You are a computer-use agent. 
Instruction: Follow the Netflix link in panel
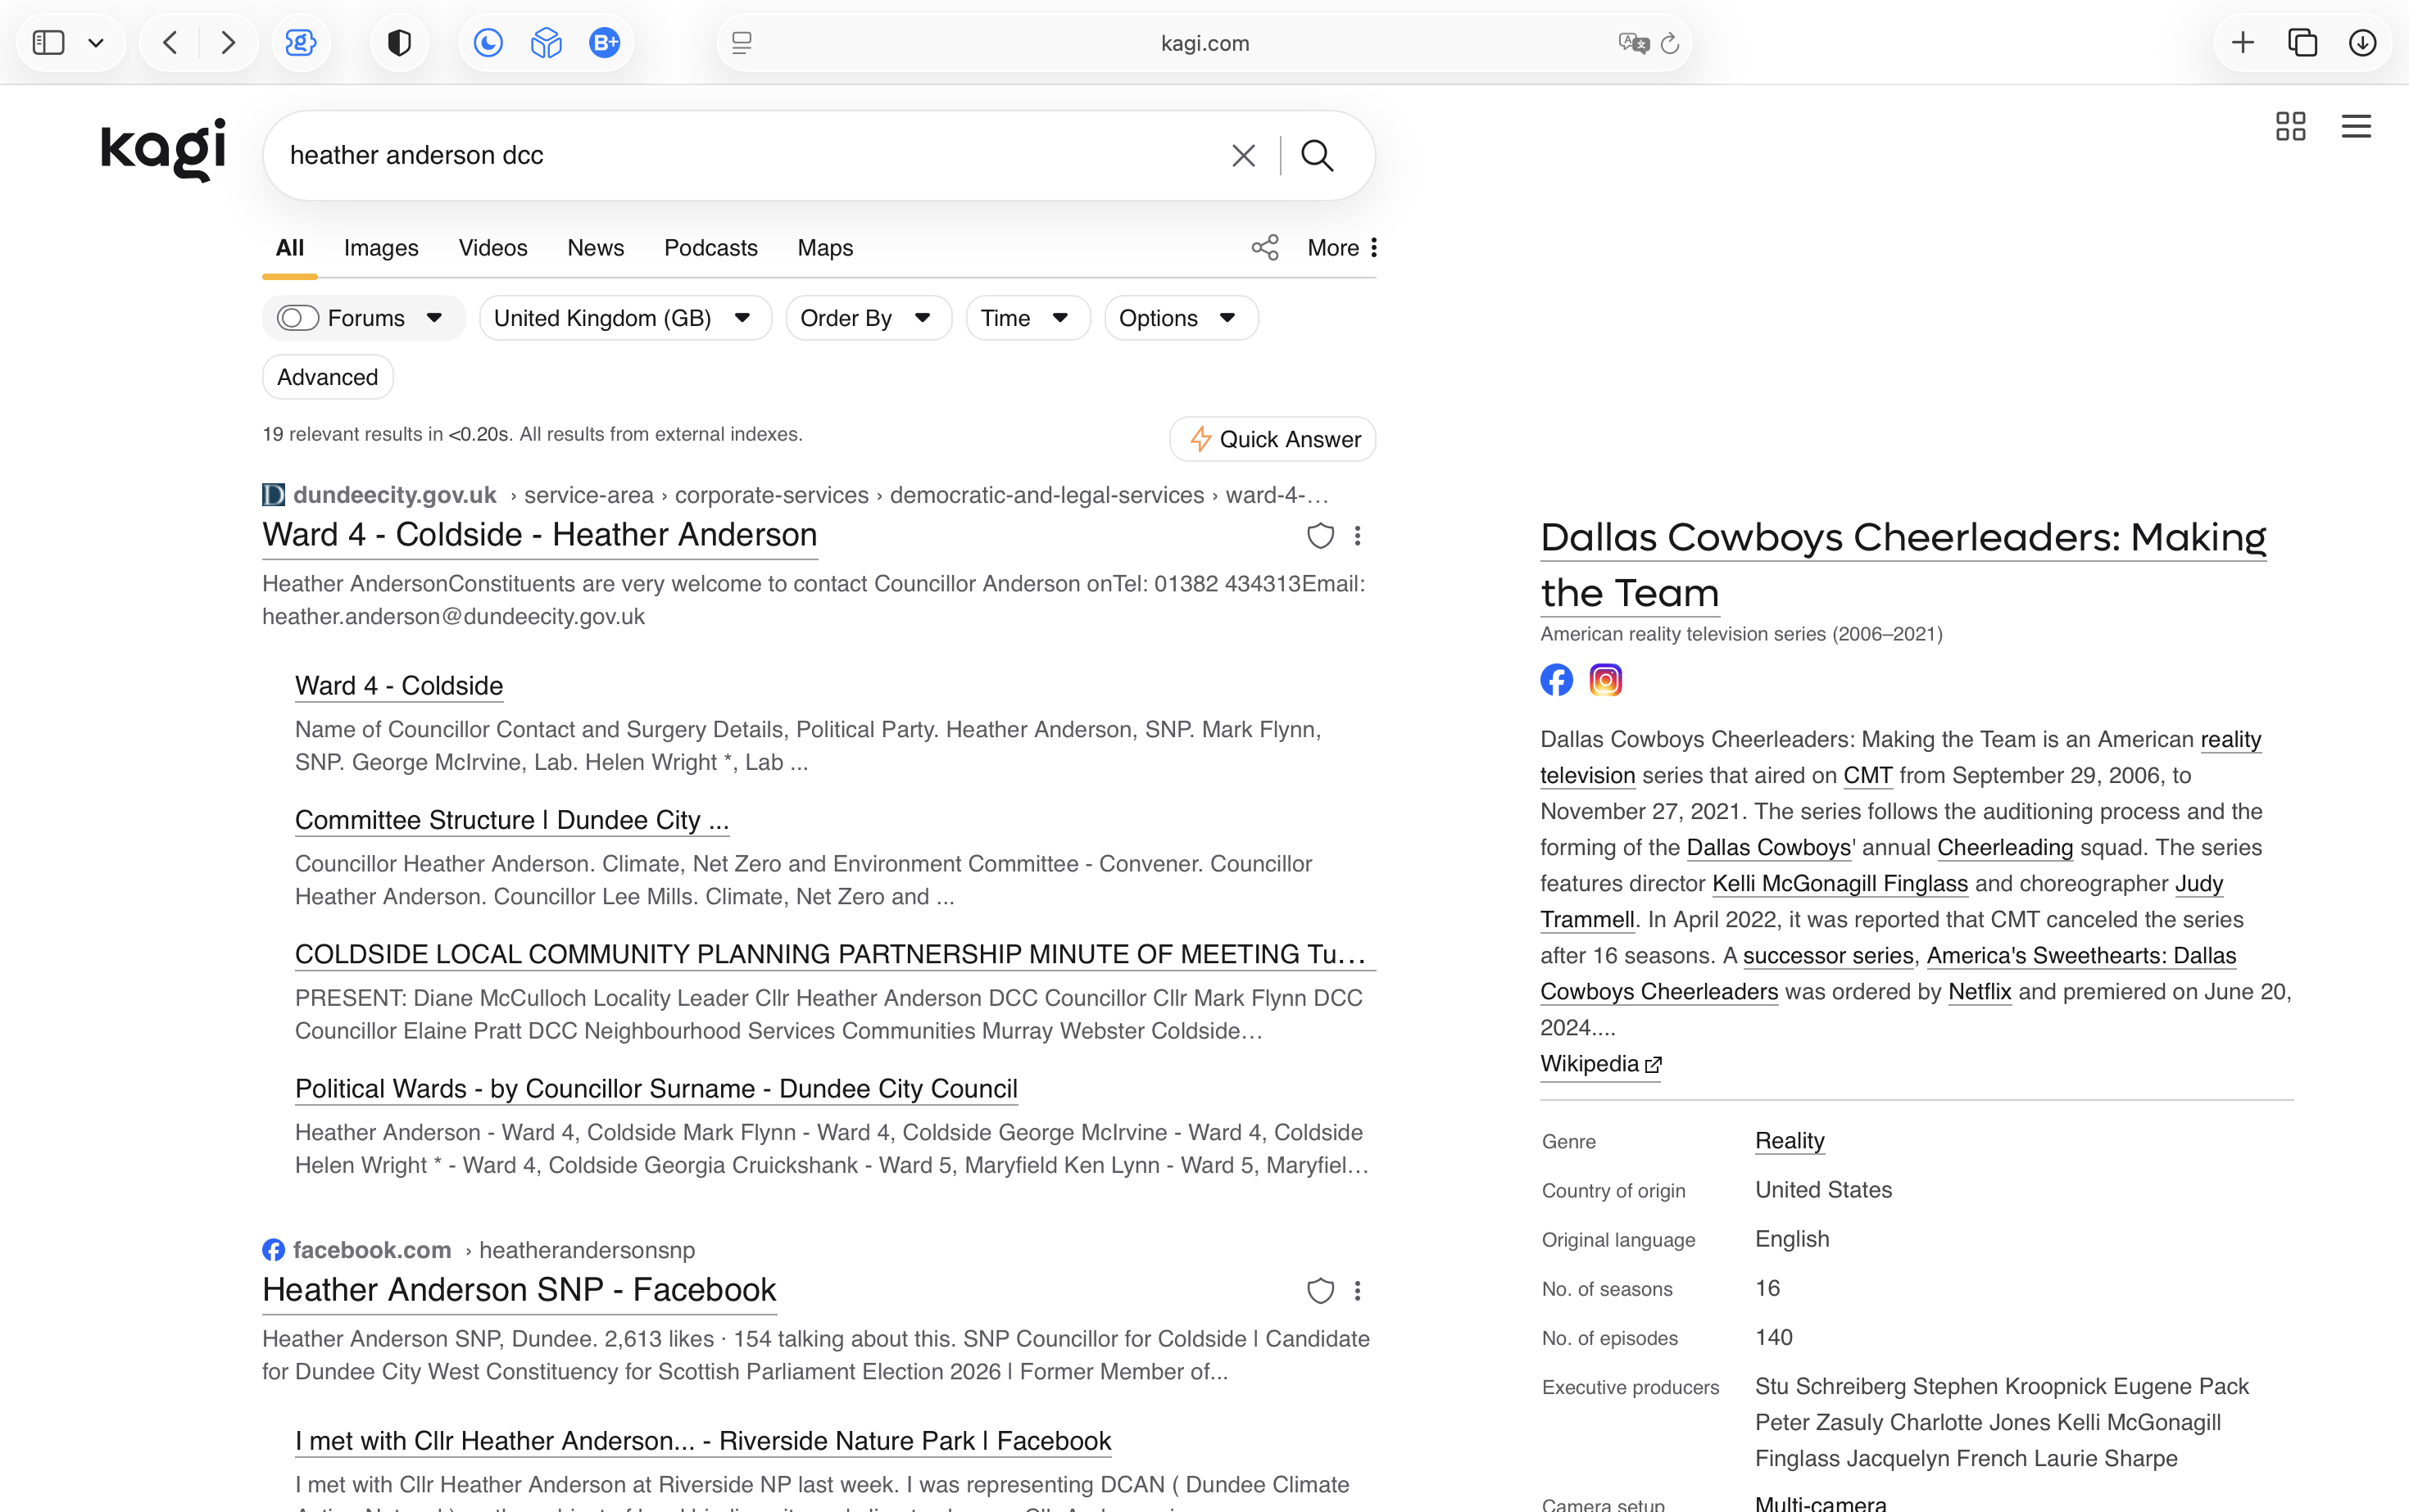[1980, 992]
